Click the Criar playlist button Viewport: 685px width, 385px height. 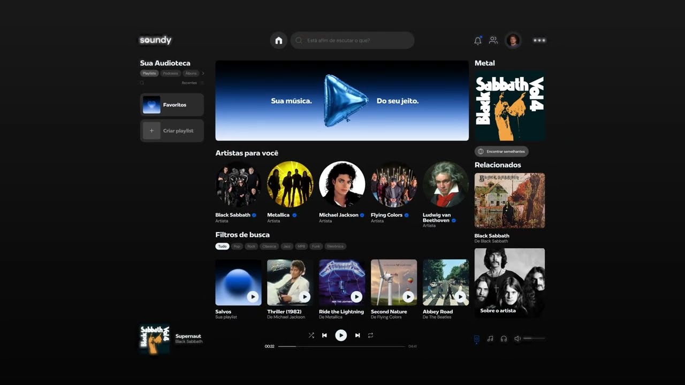(x=172, y=130)
